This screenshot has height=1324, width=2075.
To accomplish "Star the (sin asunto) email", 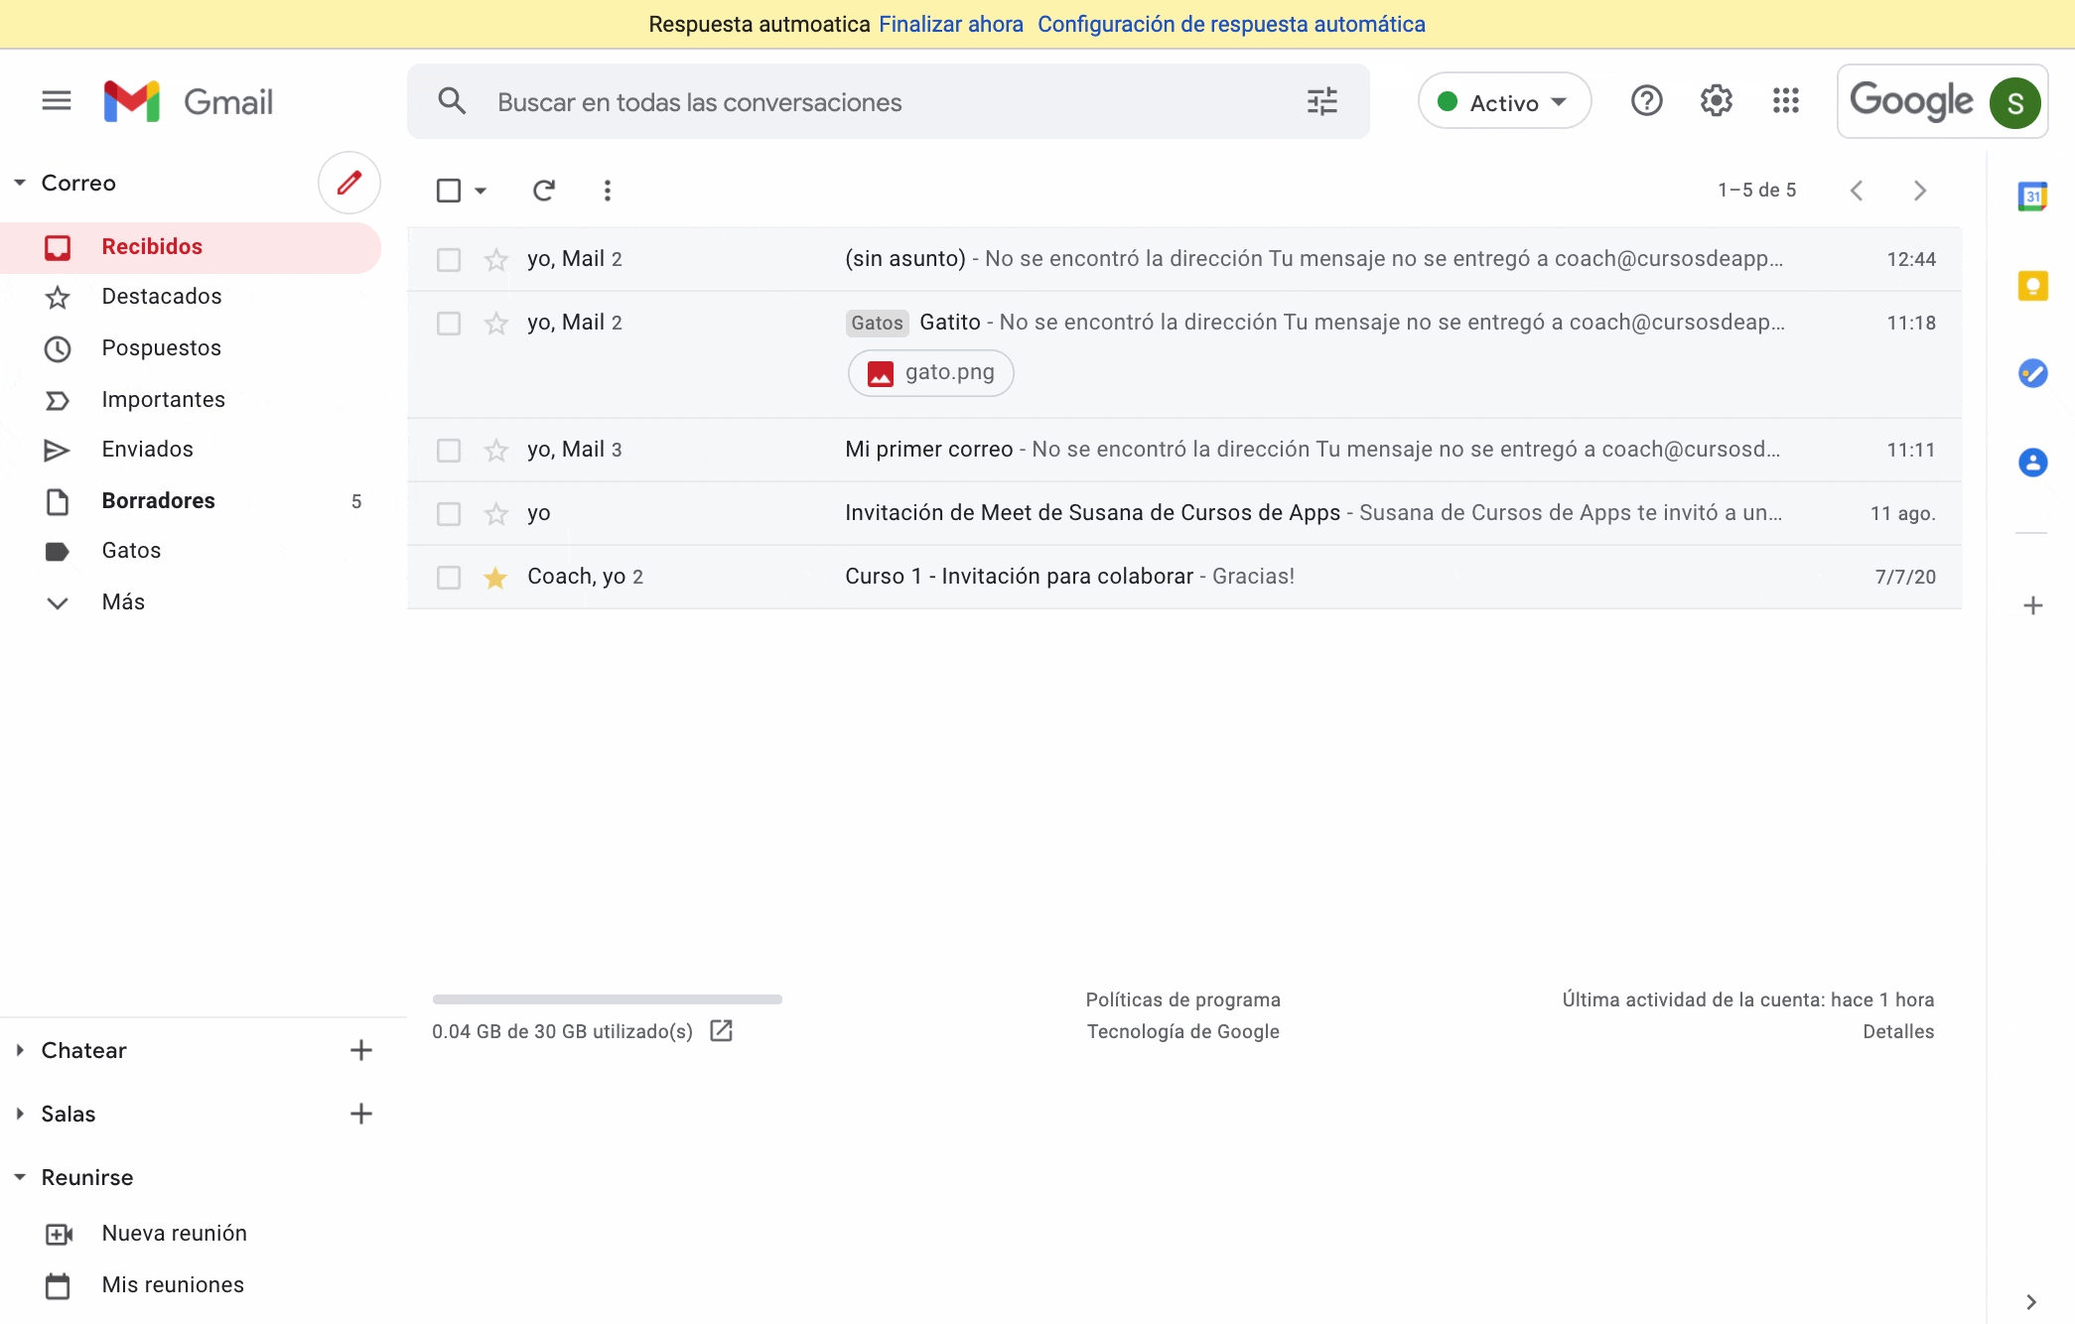I will click(495, 260).
